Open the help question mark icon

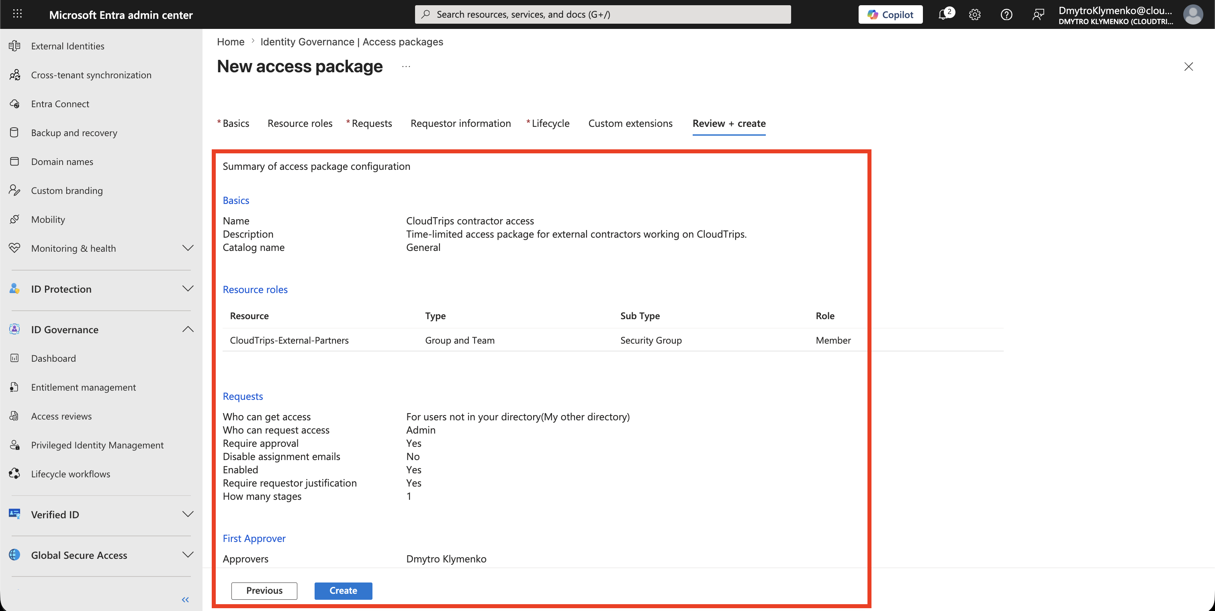click(1006, 14)
